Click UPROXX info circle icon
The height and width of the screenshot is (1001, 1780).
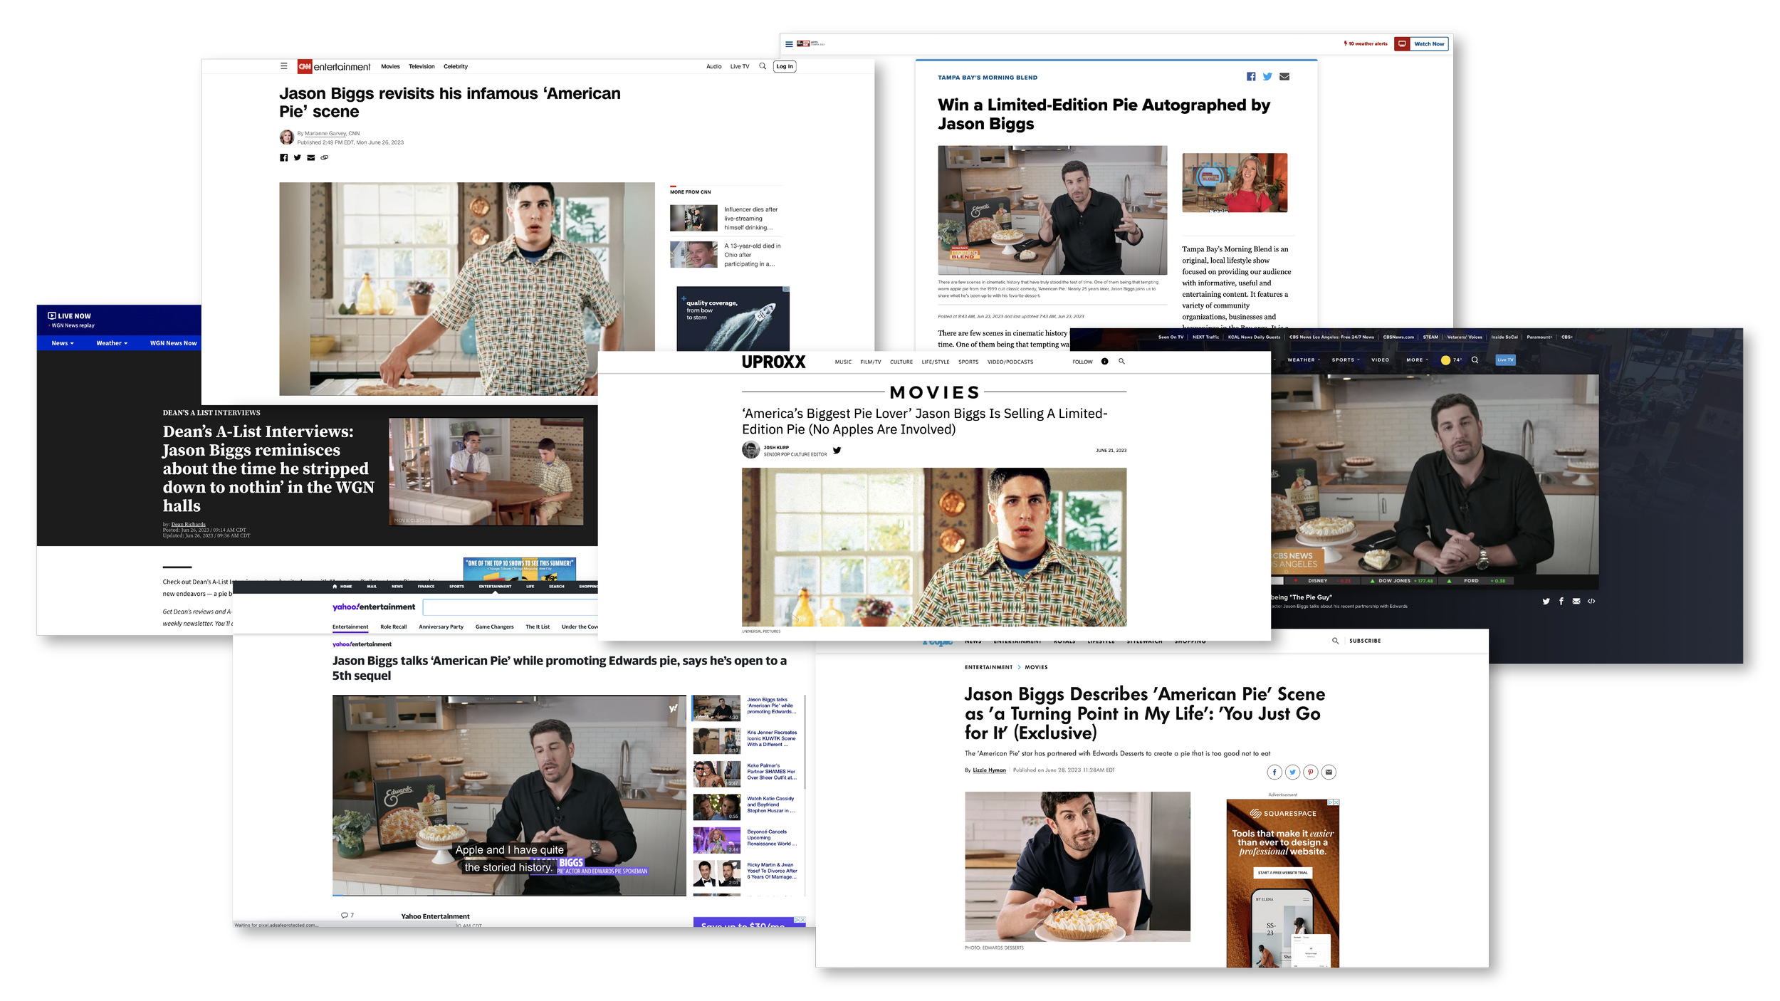tap(1104, 362)
